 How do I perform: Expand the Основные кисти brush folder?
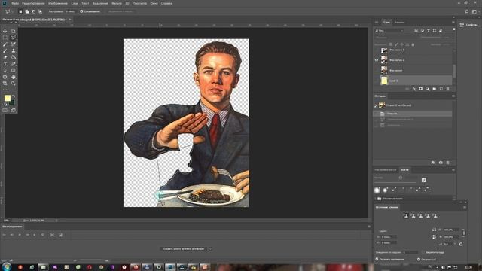(x=376, y=199)
